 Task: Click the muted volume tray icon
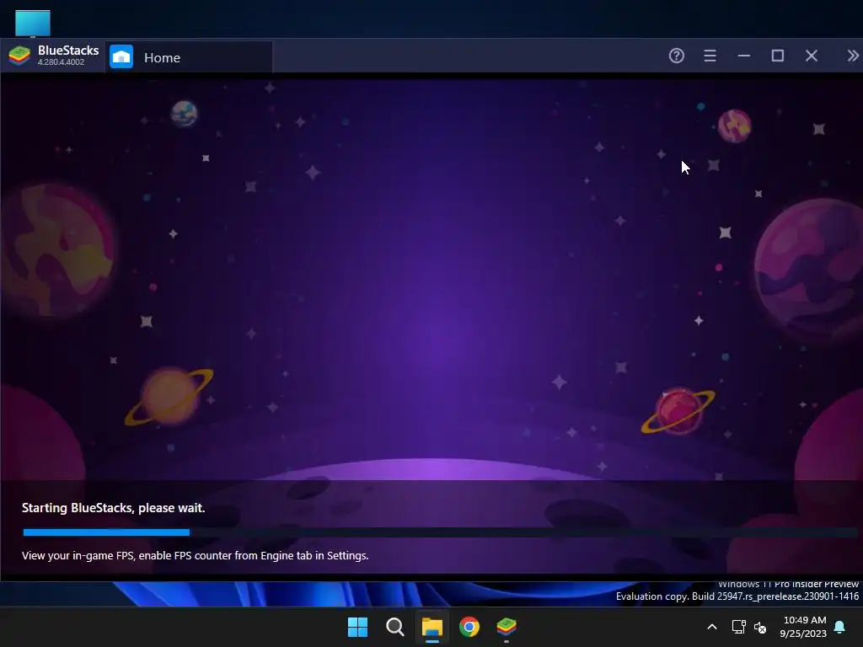pyautogui.click(x=760, y=627)
